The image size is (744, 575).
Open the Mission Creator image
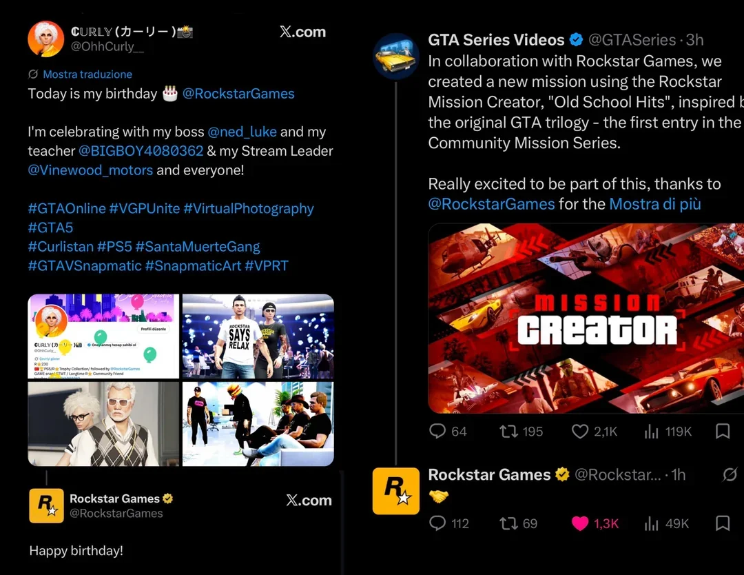click(586, 318)
